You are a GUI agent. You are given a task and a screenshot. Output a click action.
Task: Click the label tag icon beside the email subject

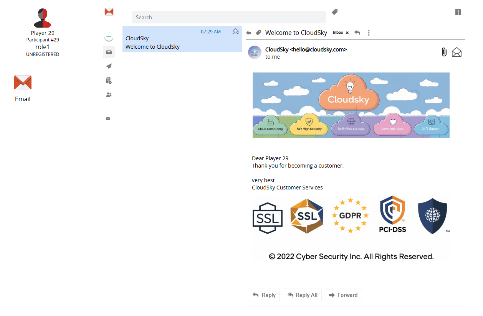click(x=258, y=33)
